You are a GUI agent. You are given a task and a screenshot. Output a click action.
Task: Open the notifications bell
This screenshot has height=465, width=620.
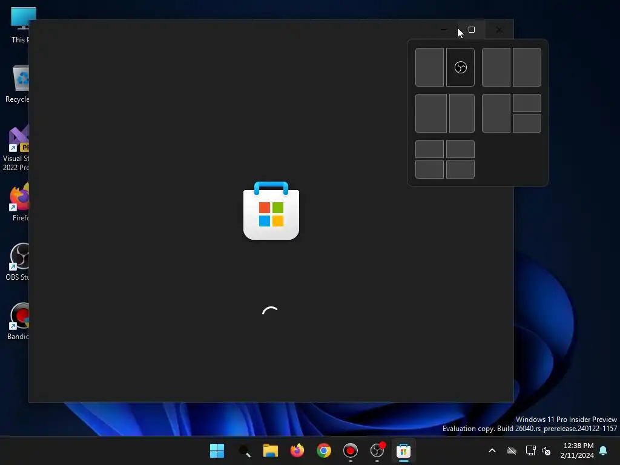604,450
